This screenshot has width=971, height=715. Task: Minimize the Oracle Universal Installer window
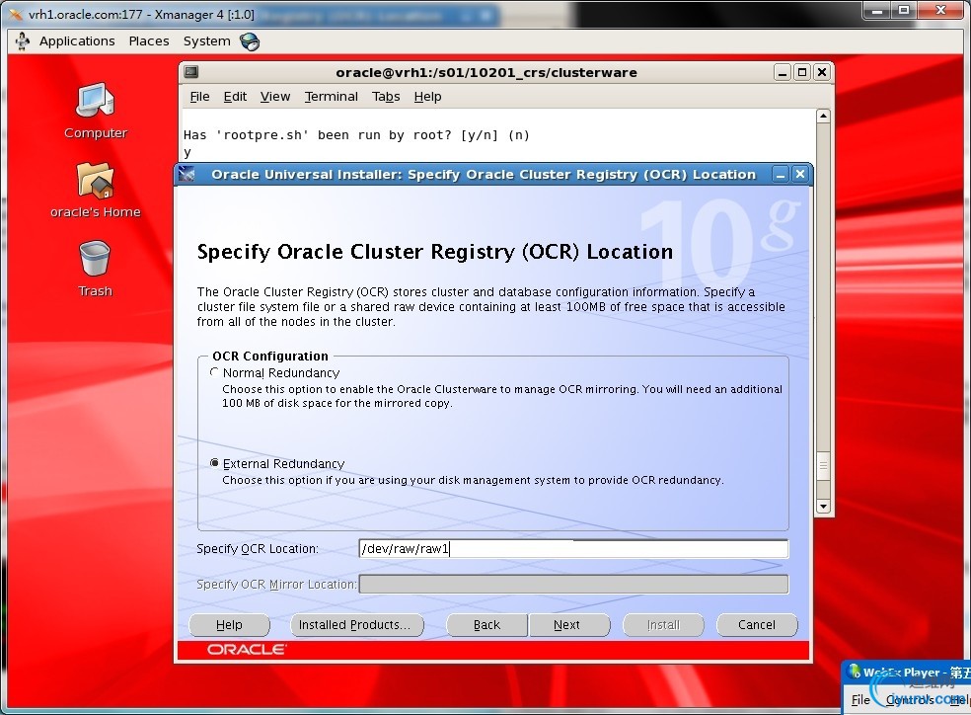(781, 175)
